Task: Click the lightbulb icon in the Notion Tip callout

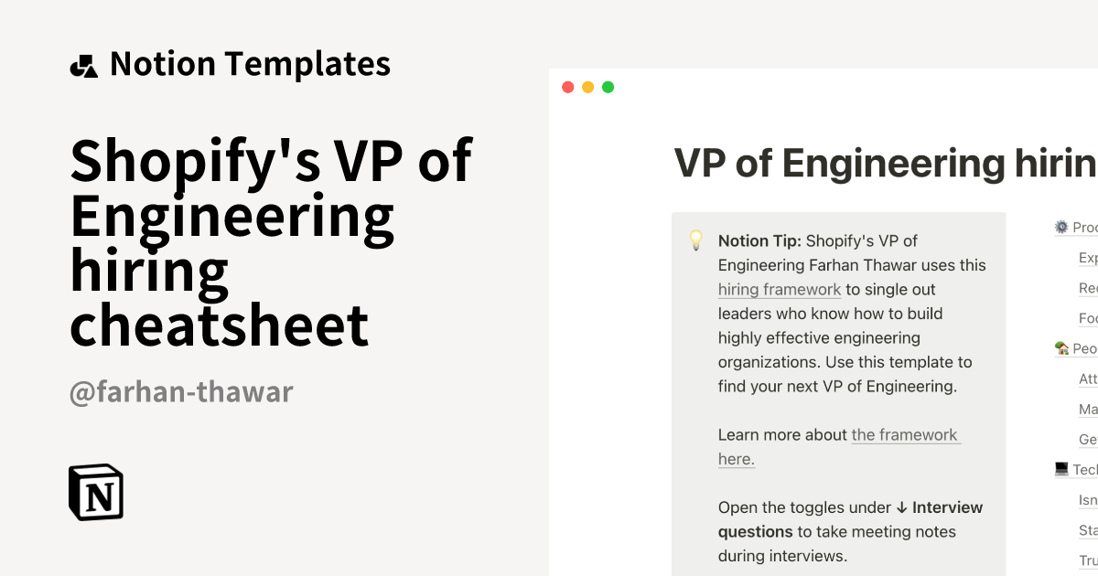Action: coord(696,240)
